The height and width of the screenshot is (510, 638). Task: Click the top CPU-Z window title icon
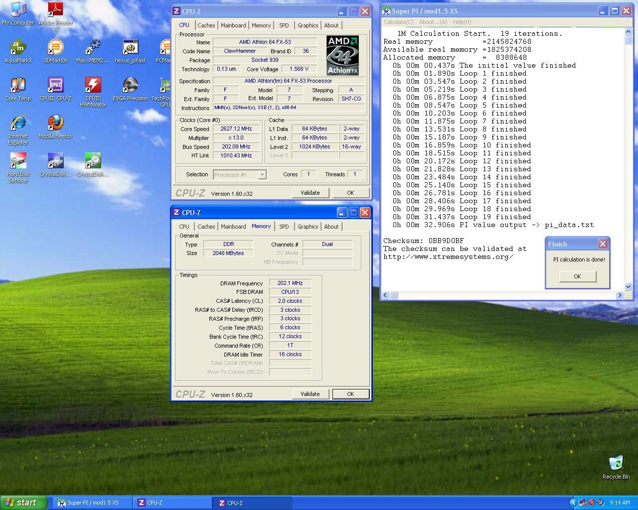pos(176,11)
